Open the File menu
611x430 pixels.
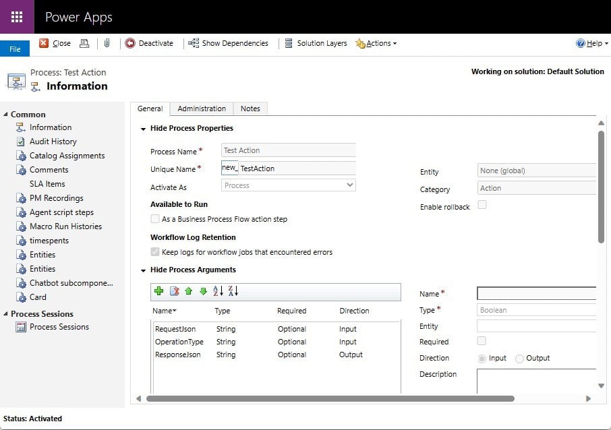click(x=15, y=49)
